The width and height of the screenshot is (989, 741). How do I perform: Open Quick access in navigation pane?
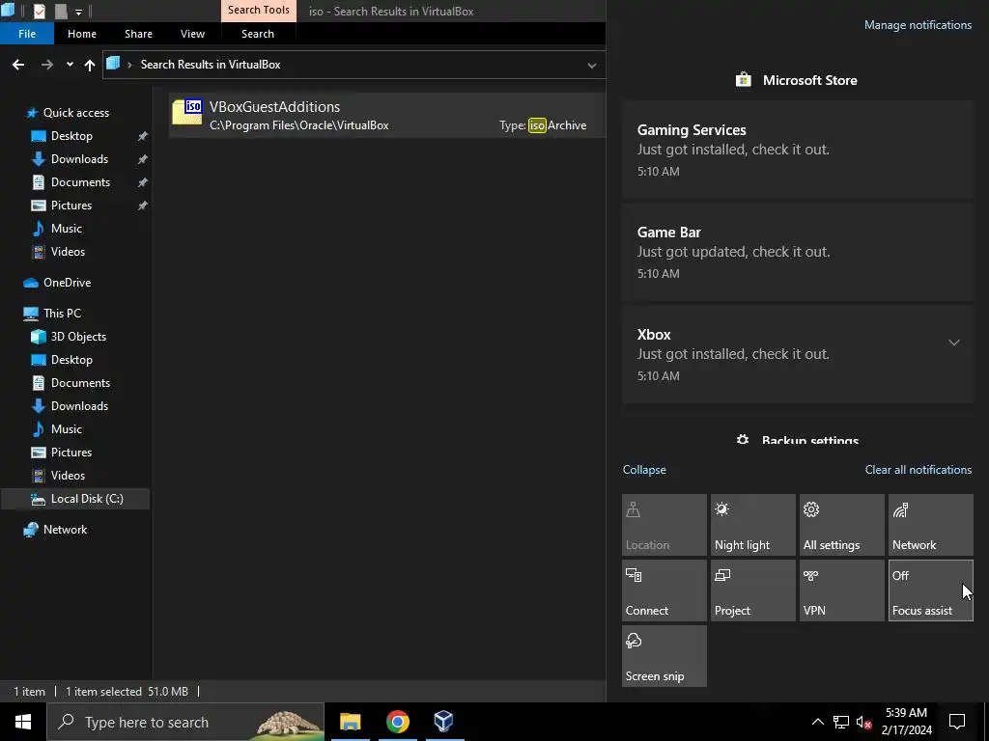pos(75,113)
